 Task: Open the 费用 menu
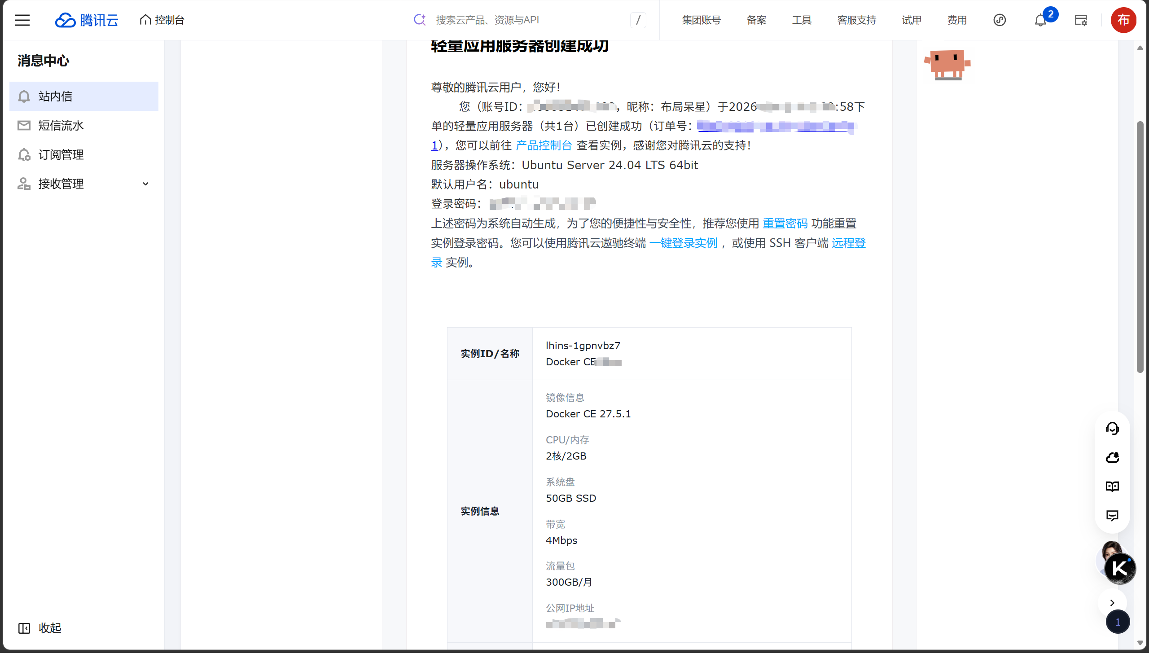(x=957, y=20)
